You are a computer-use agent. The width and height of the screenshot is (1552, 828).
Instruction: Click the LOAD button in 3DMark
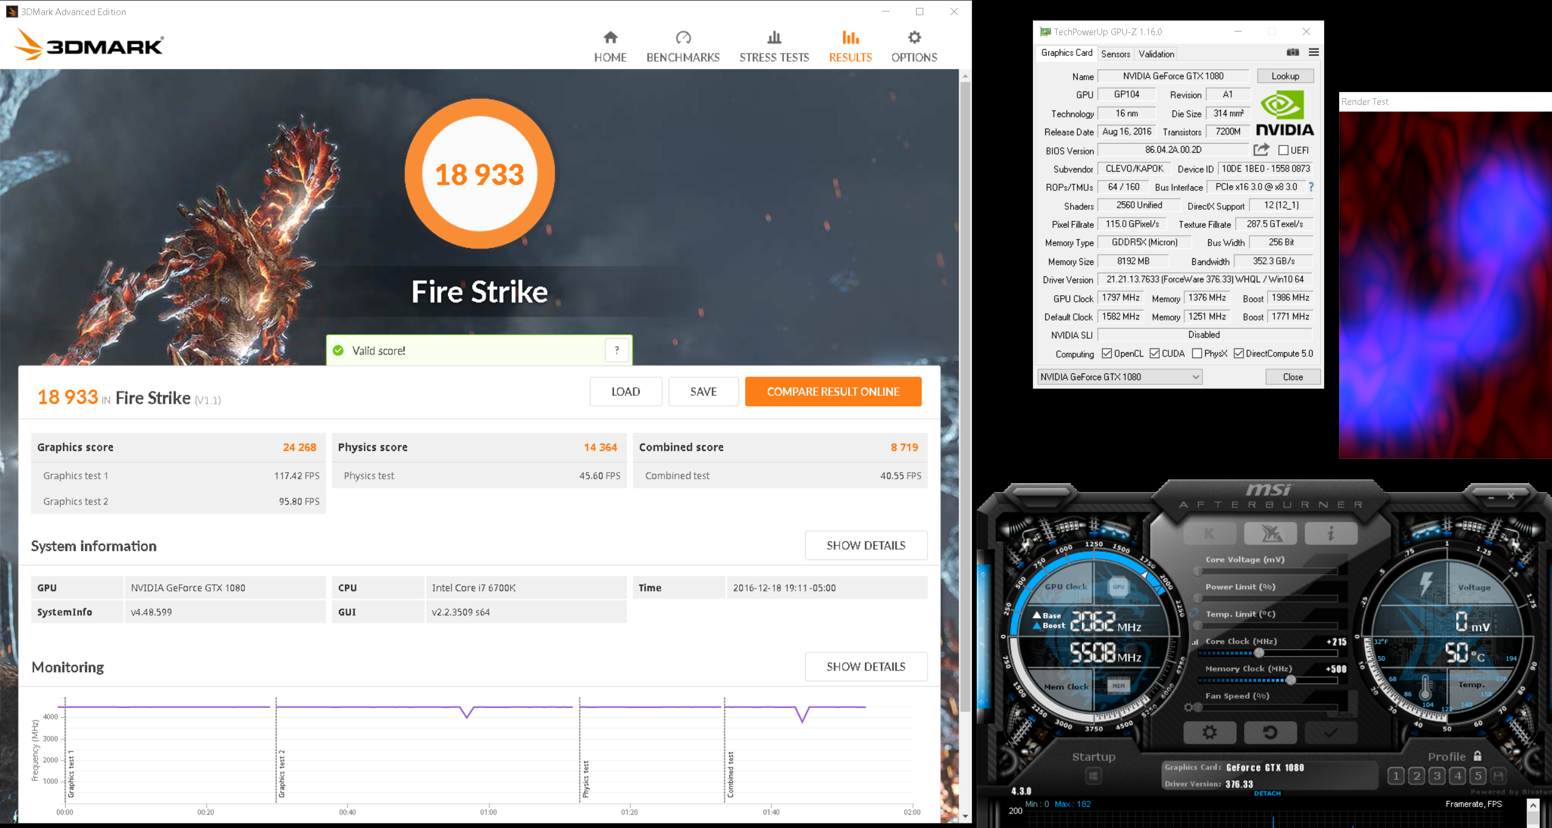tap(626, 392)
